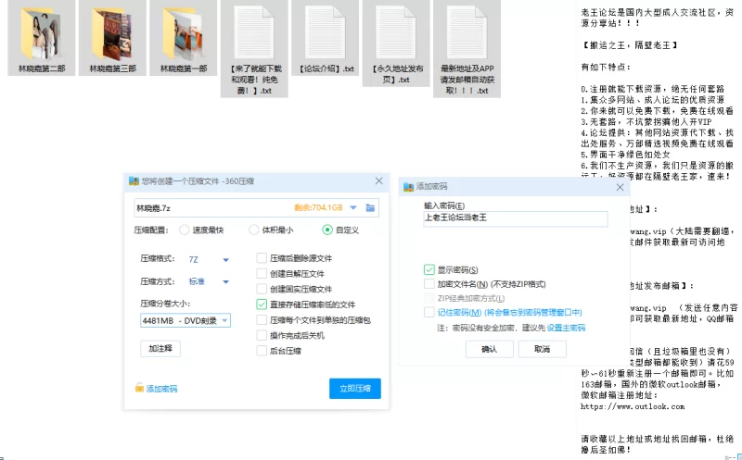Click the 取消 button in password dialog

pos(543,349)
